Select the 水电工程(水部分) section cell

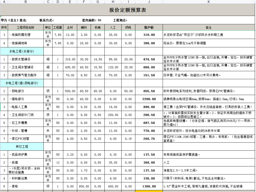pos(22,51)
